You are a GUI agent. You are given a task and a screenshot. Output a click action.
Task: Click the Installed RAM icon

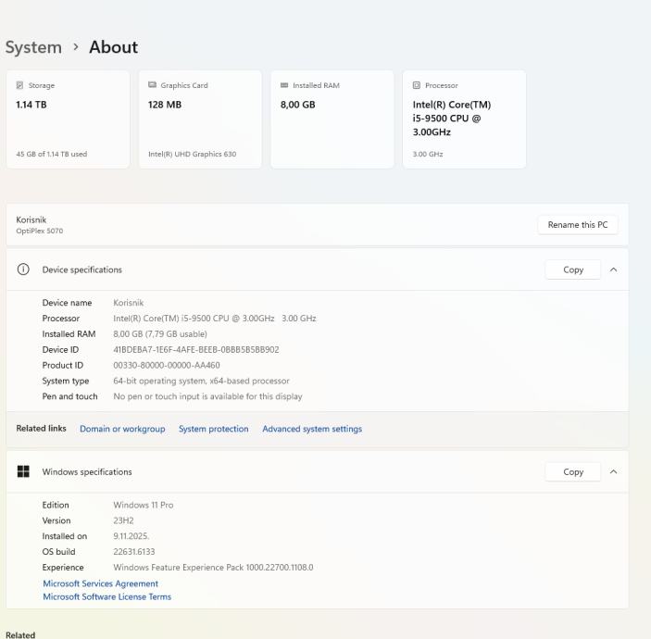284,85
